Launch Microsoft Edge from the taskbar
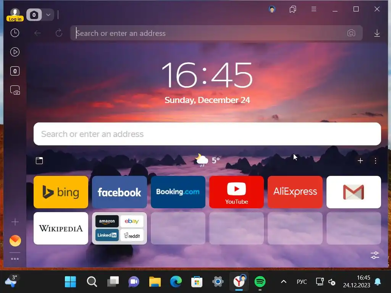 coord(176,282)
